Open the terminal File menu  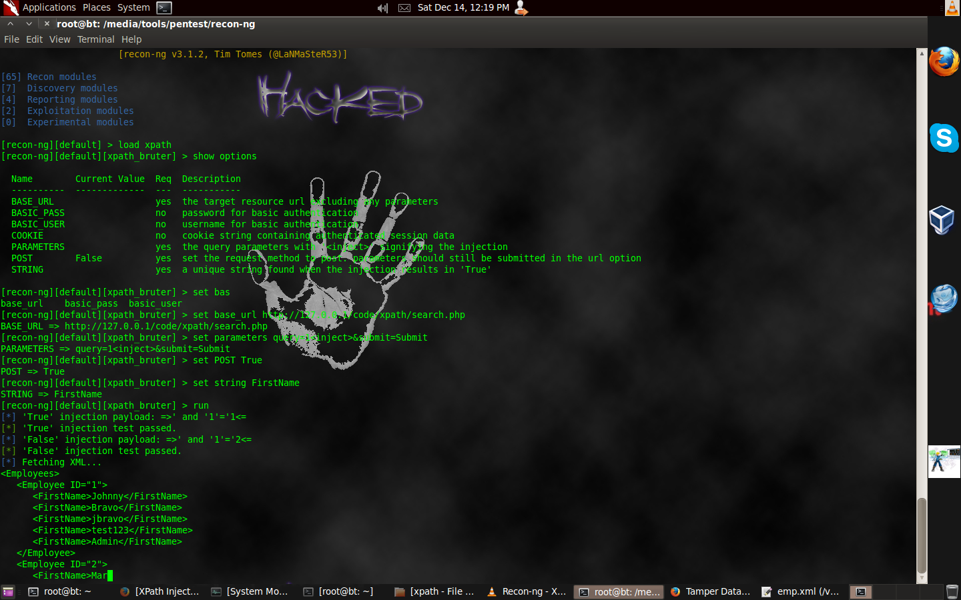11,39
